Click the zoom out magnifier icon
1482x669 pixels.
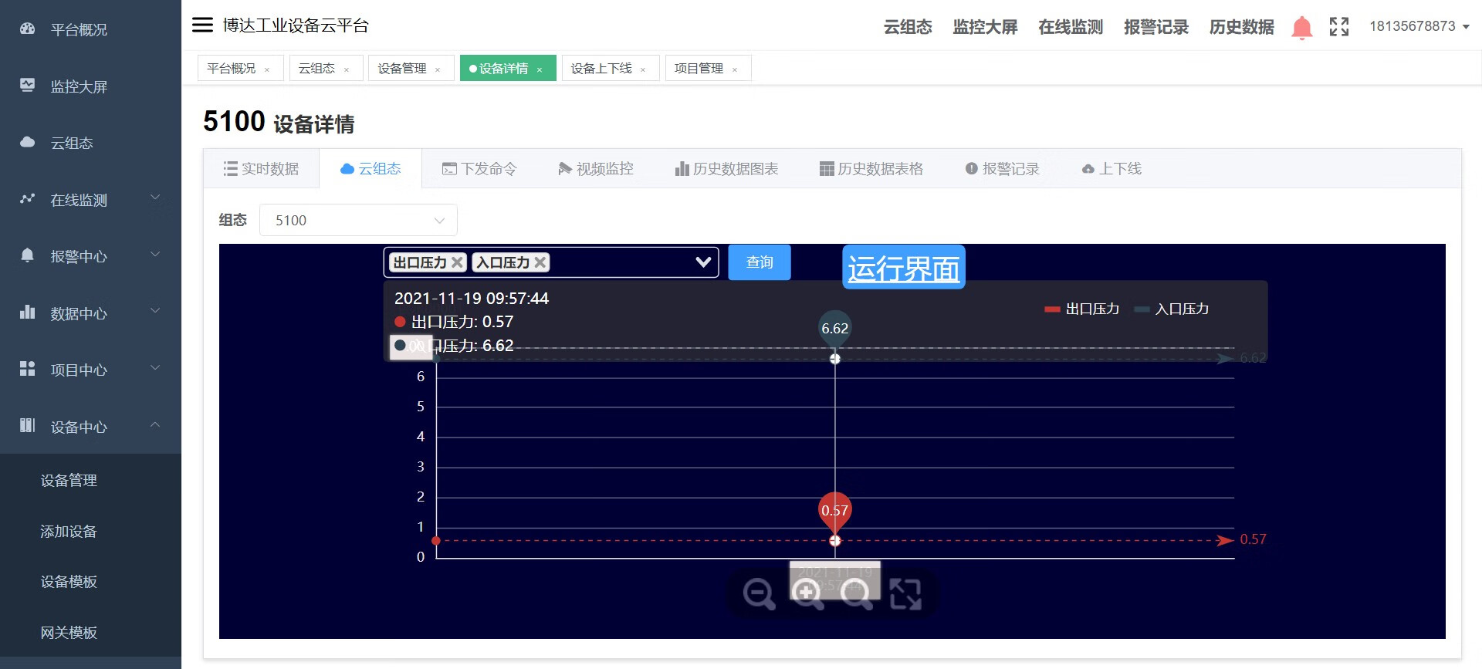coord(759,594)
